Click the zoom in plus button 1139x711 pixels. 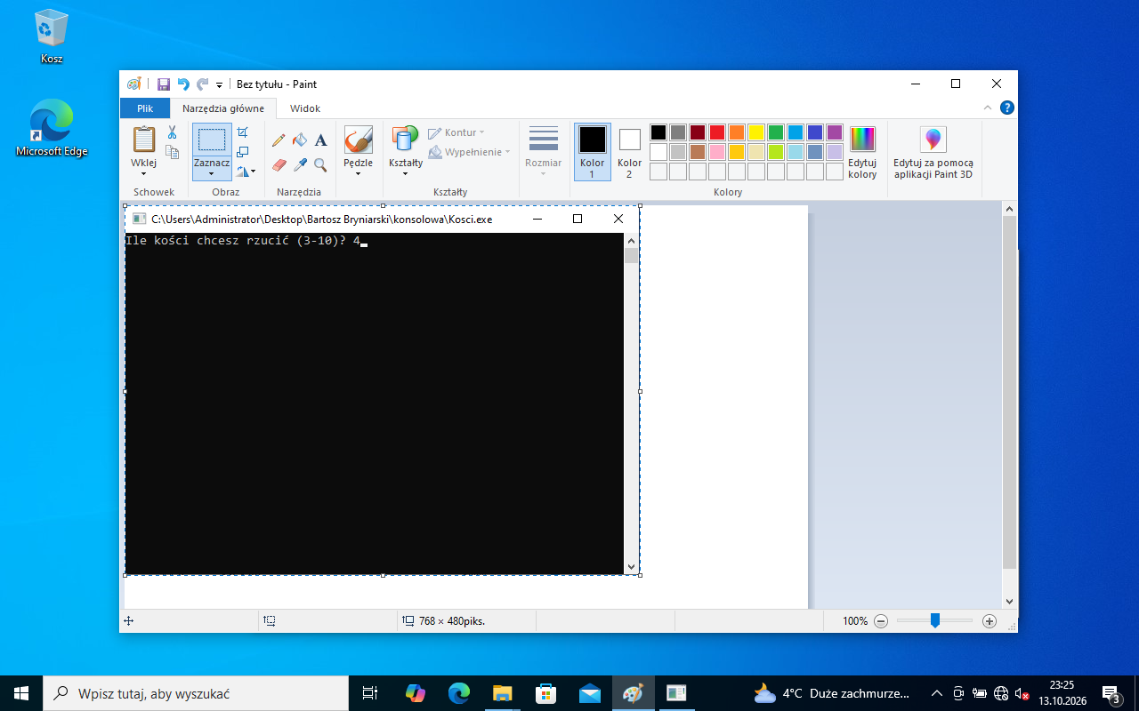[x=990, y=621]
